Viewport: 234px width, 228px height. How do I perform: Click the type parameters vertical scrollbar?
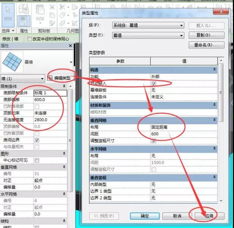(221, 130)
